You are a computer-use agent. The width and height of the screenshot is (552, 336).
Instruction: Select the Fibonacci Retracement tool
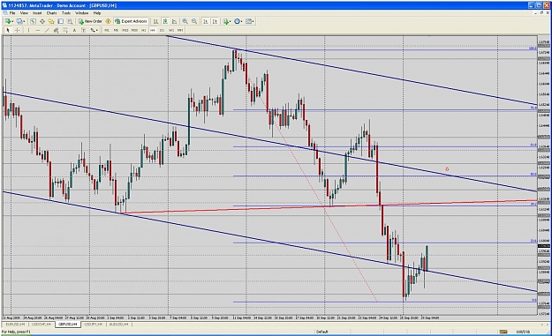(x=65, y=30)
